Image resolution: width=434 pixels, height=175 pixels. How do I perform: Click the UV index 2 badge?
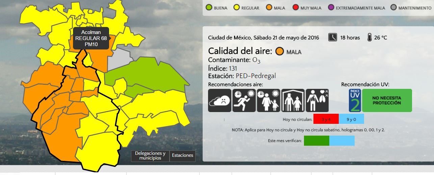pyautogui.click(x=355, y=100)
